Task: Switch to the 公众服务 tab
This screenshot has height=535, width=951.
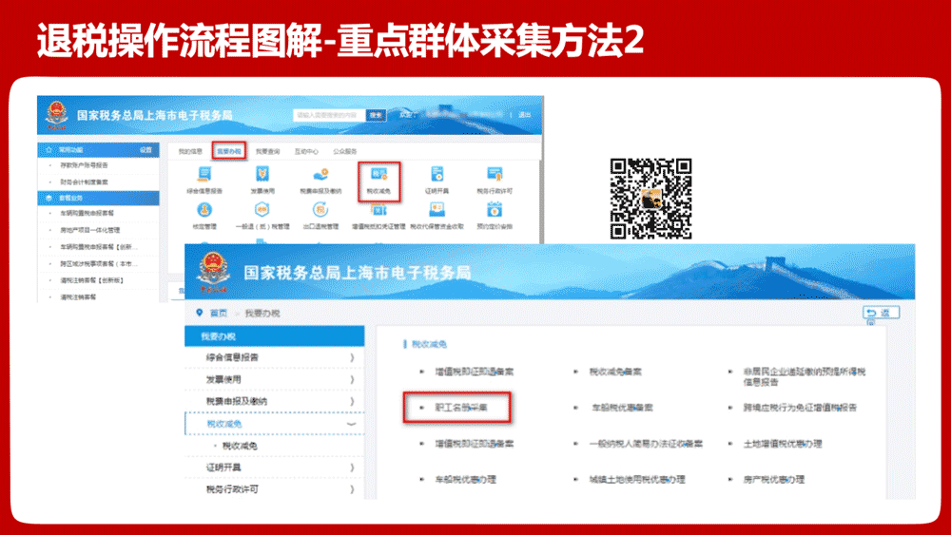Action: 345,151
